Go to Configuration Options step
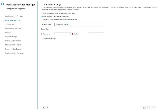 [14, 16]
